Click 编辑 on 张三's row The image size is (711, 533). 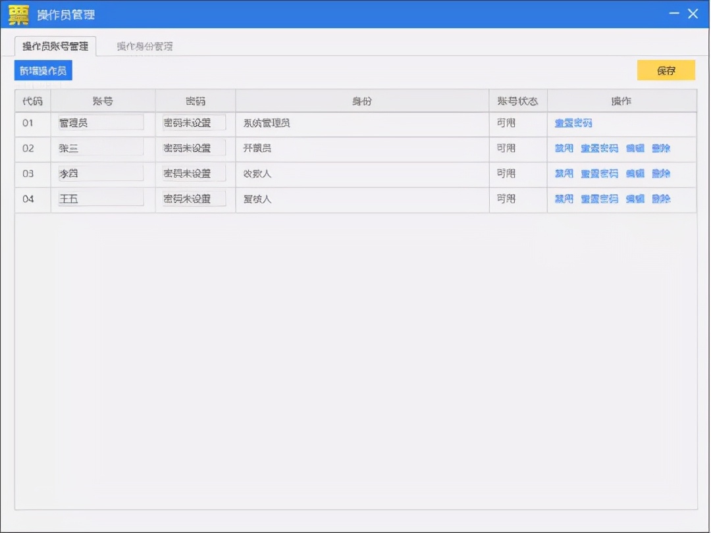click(x=634, y=148)
